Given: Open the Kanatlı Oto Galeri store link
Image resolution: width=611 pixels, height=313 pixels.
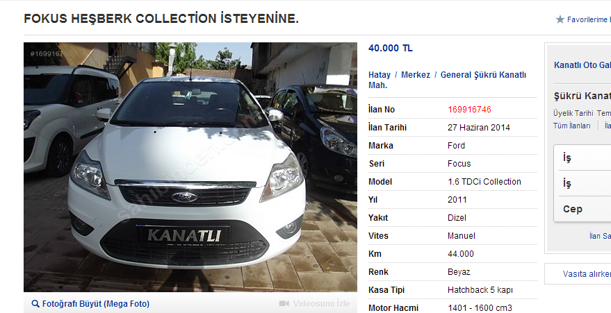Looking at the screenshot, I should 583,65.
